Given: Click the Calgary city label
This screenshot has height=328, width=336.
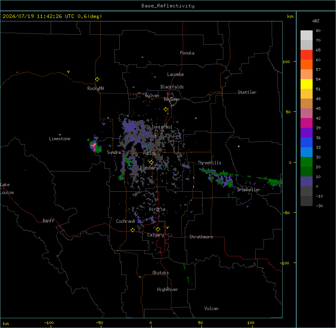Looking at the screenshot, I should (156, 235).
